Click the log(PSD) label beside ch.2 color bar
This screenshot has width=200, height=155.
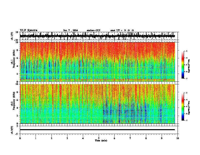coord(189,108)
